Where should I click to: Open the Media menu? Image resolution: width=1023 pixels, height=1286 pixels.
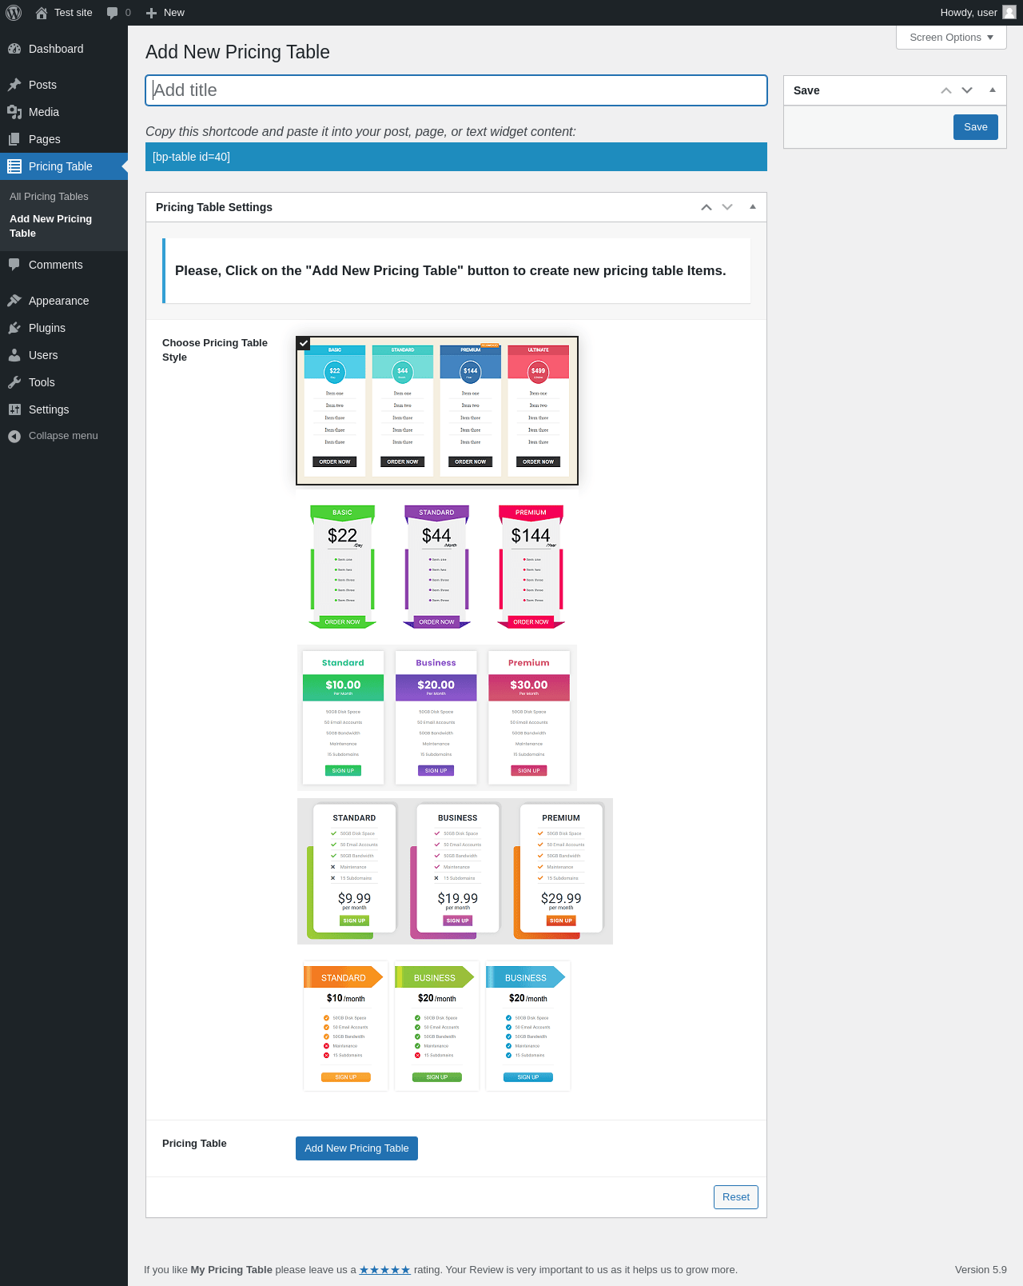tap(64, 112)
